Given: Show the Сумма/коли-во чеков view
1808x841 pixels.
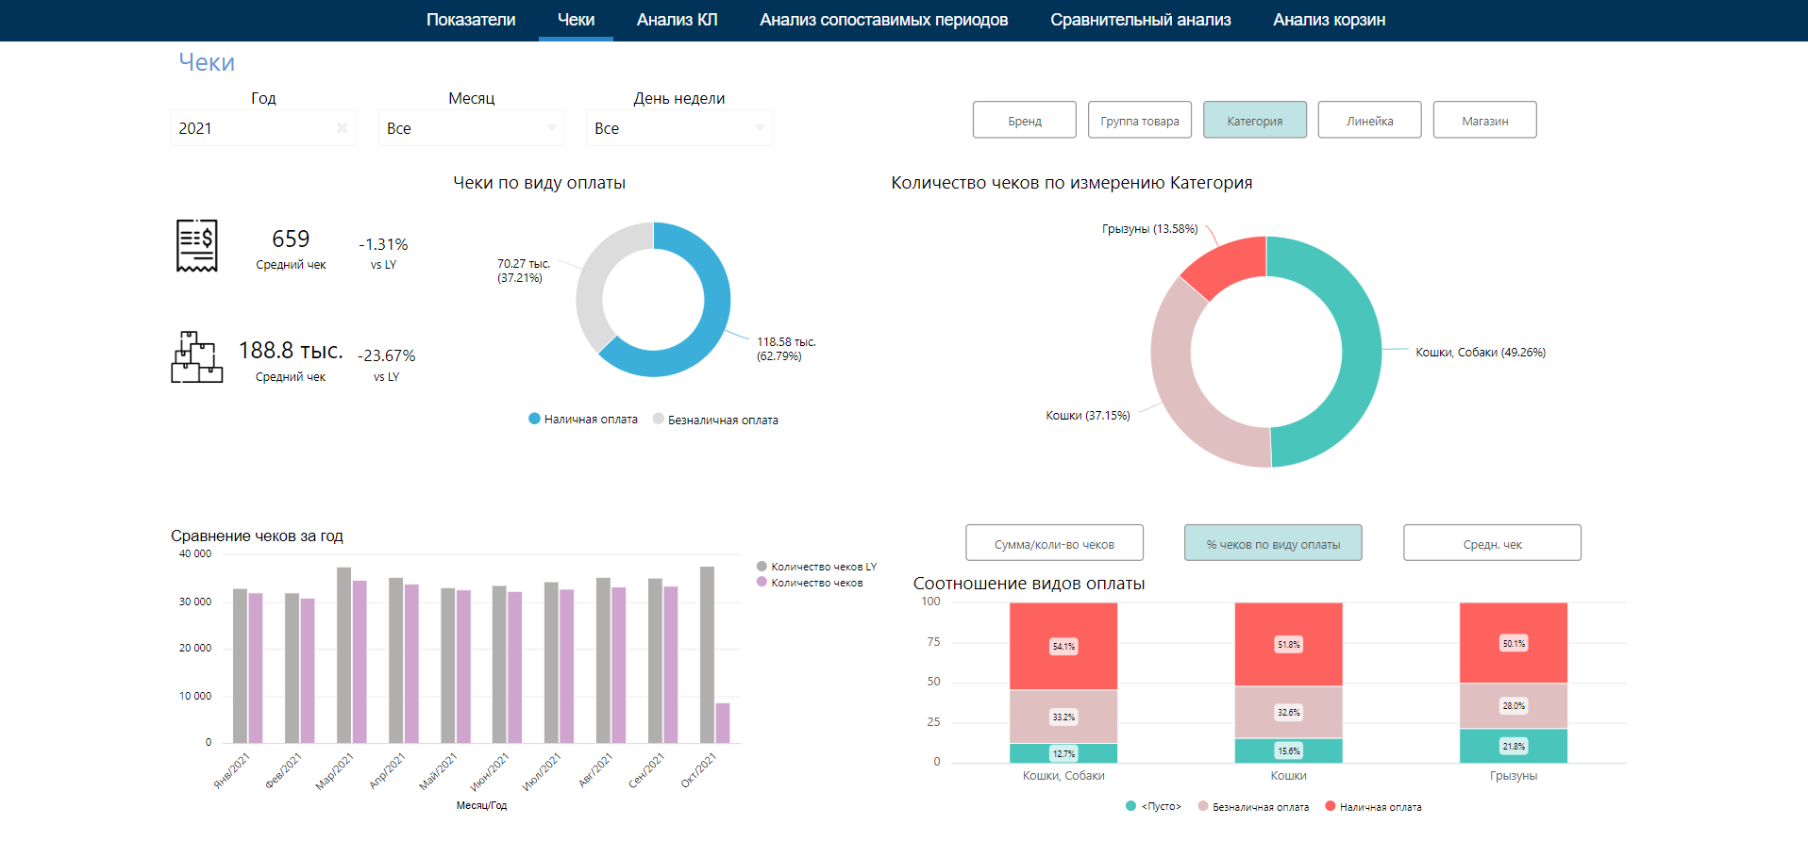Looking at the screenshot, I should [x=1054, y=543].
